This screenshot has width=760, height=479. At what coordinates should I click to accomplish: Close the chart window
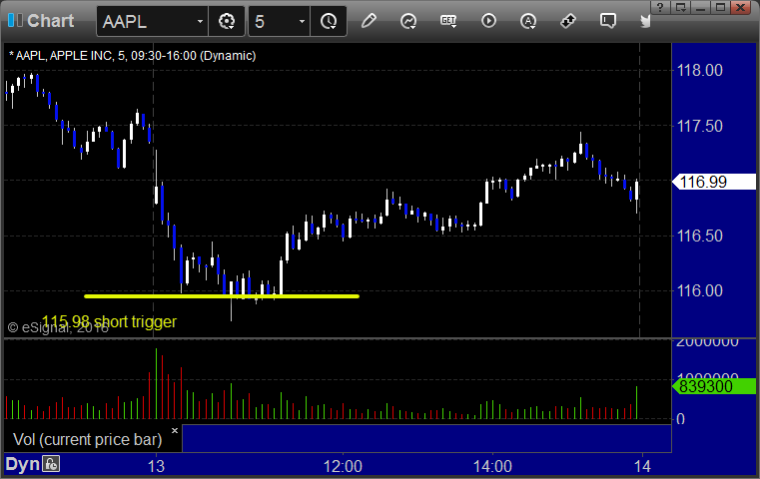point(741,7)
